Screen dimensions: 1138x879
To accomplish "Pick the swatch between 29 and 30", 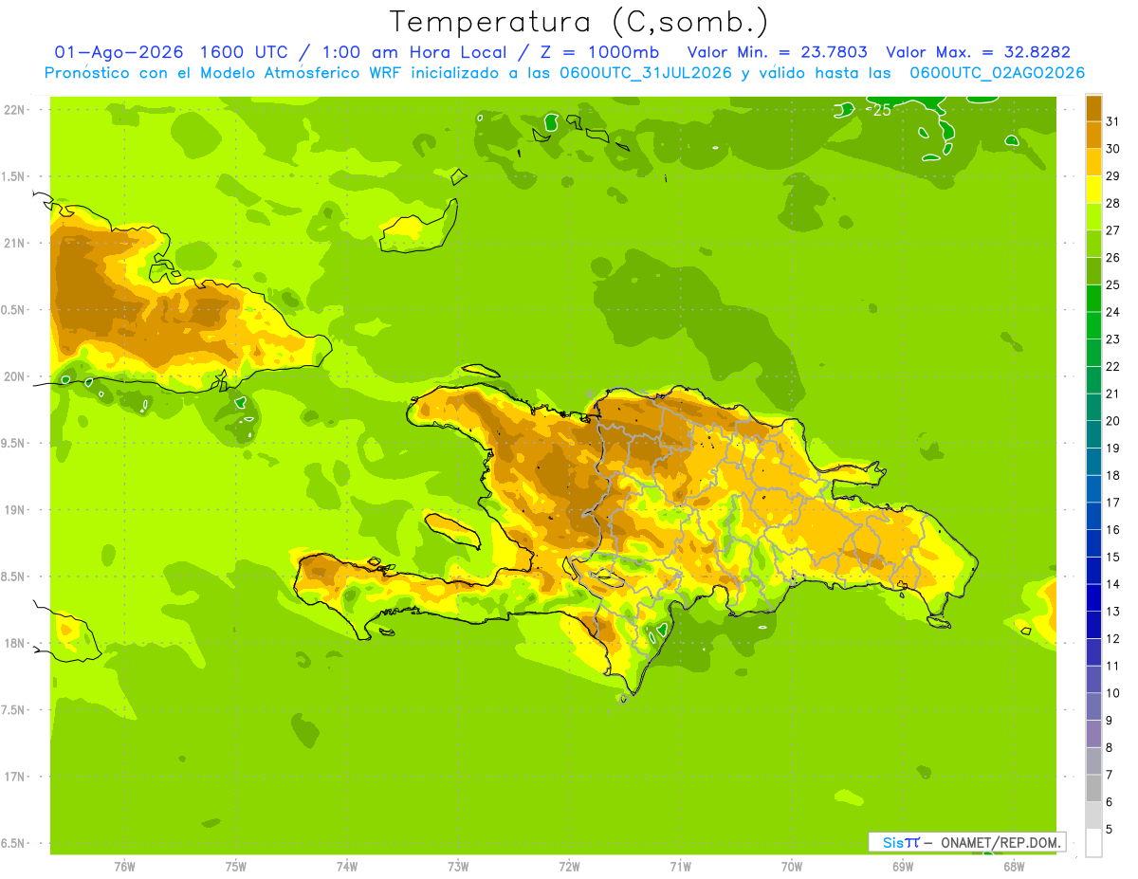I will (1093, 162).
